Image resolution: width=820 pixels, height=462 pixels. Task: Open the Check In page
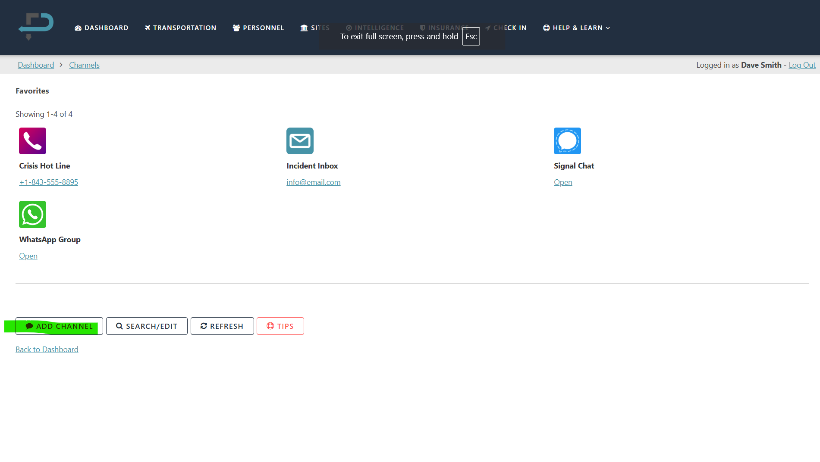coord(506,28)
